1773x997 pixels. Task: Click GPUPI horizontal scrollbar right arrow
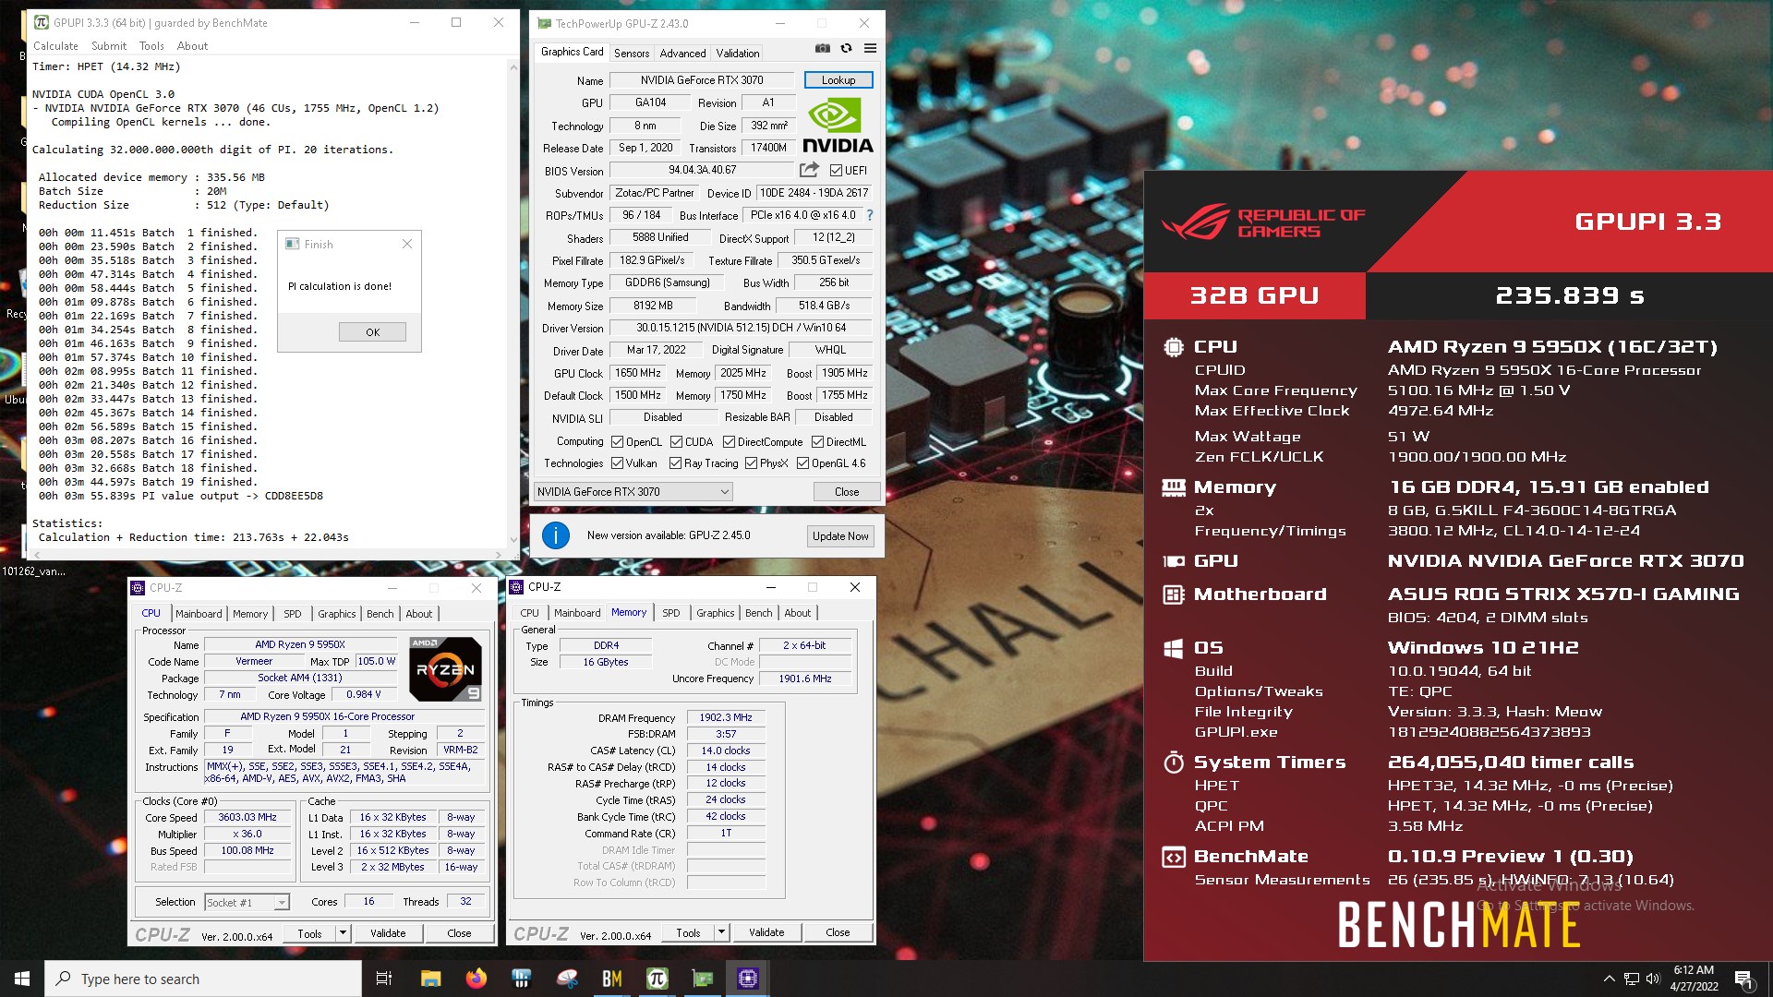(x=499, y=555)
